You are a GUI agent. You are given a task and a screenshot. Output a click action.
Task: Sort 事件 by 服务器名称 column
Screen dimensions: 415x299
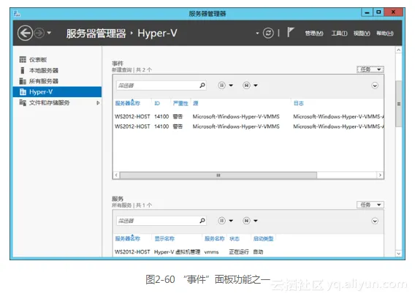128,103
